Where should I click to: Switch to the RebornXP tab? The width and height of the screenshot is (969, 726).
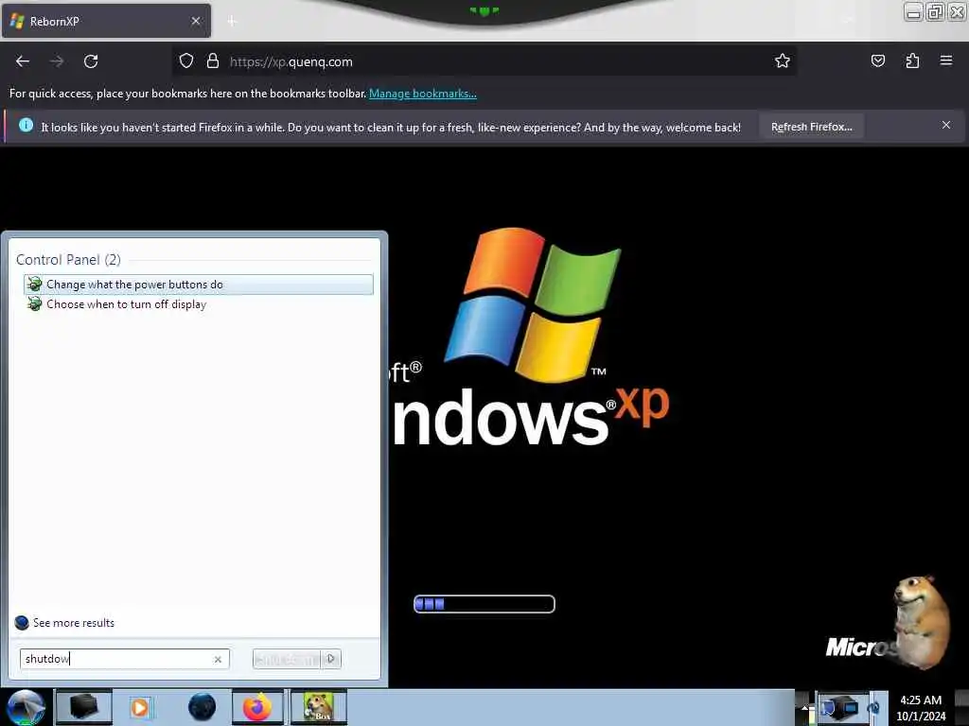(x=106, y=21)
